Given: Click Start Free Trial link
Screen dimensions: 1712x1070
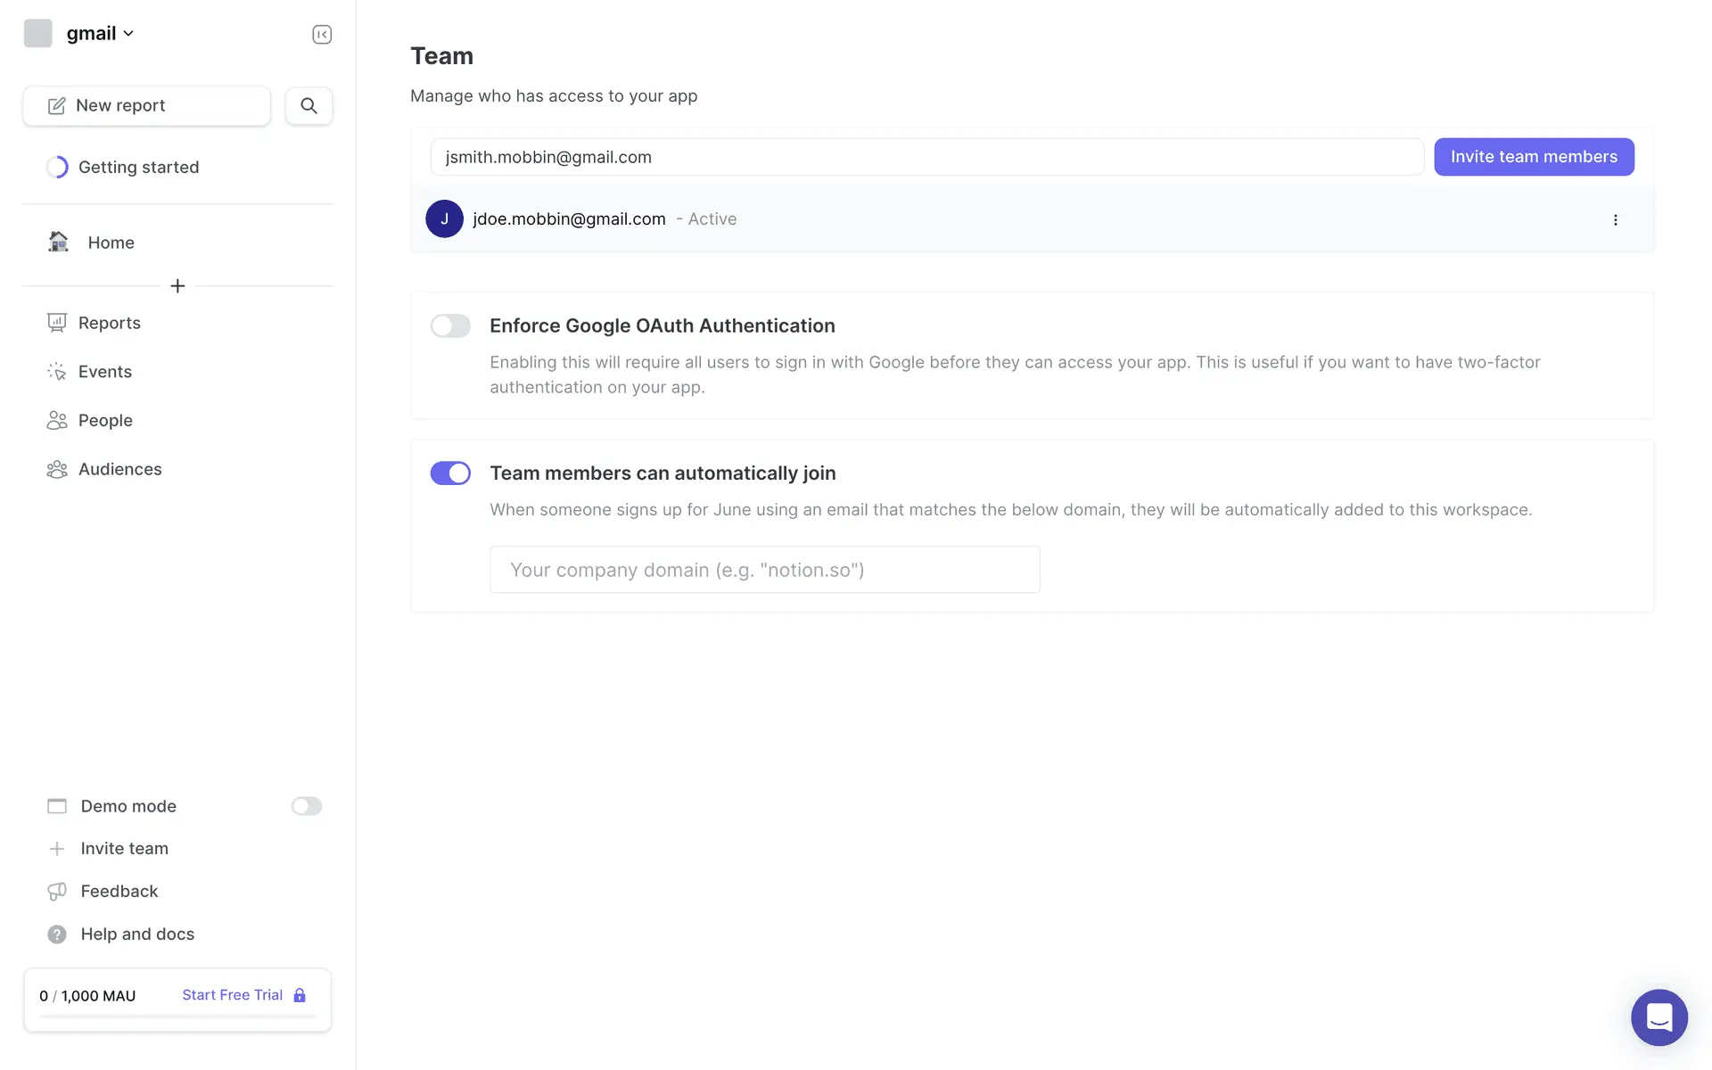Looking at the screenshot, I should (233, 995).
